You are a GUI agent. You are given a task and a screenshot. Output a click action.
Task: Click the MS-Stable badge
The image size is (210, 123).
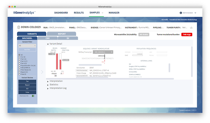144,34
